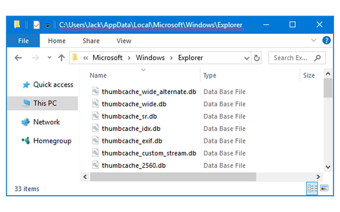Expand the chevron after Windows breadcrumb

pyautogui.click(x=171, y=58)
